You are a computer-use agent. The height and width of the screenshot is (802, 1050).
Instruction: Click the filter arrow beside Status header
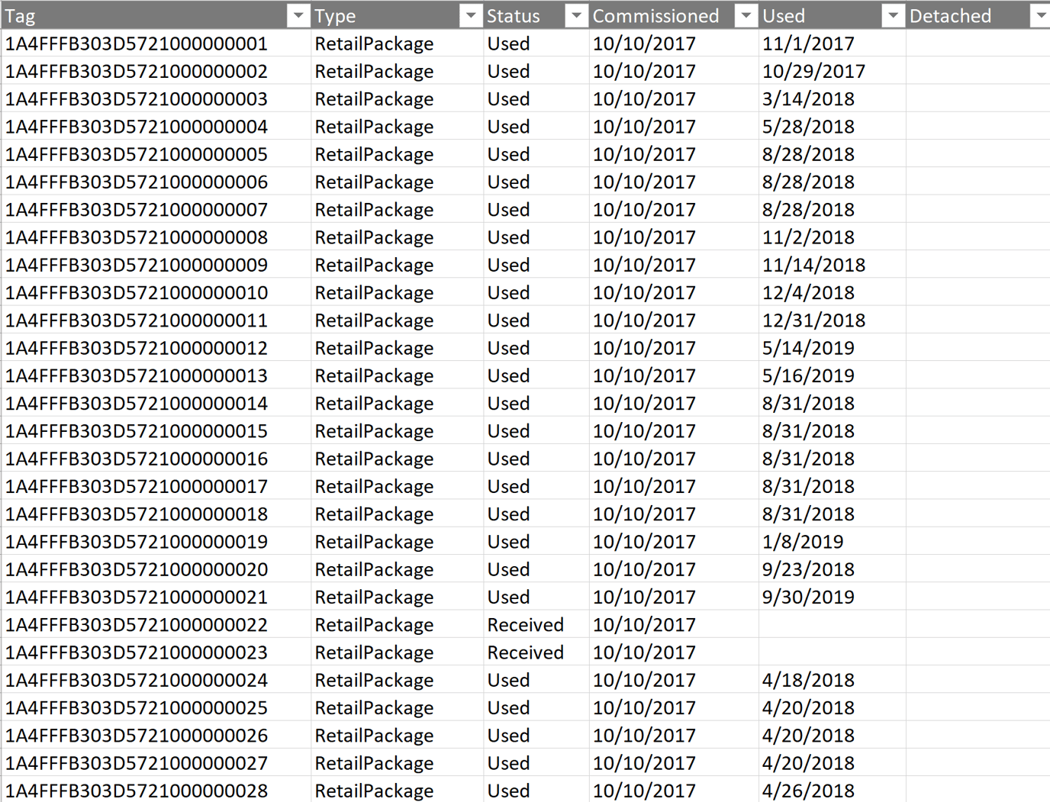[x=576, y=15]
